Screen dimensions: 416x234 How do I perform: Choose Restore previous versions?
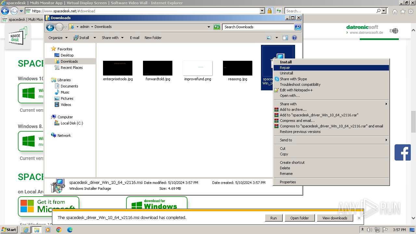pyautogui.click(x=331, y=132)
